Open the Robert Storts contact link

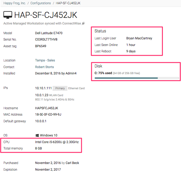point(44,67)
